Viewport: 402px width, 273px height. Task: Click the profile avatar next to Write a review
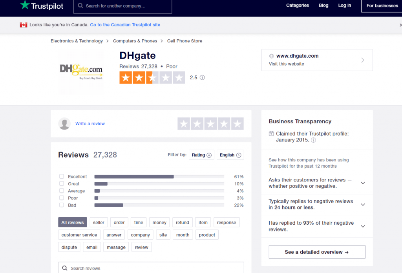64,123
